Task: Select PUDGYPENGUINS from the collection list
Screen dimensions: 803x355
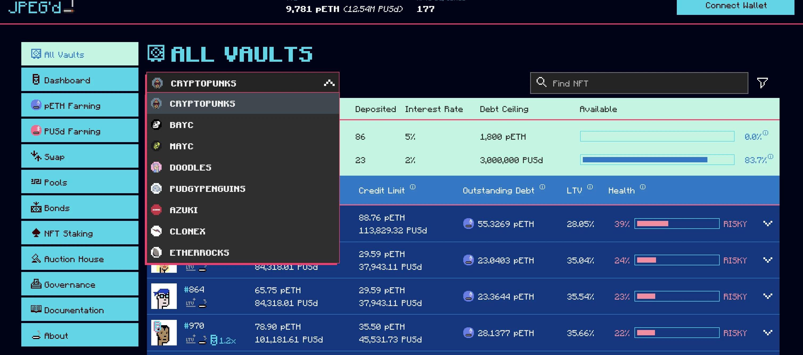Action: pyautogui.click(x=243, y=189)
